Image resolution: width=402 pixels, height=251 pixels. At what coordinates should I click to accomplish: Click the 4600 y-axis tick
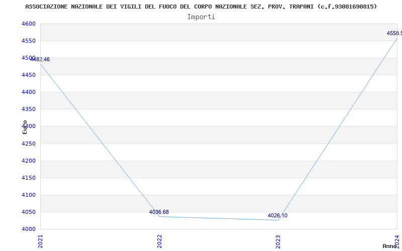tap(29, 24)
